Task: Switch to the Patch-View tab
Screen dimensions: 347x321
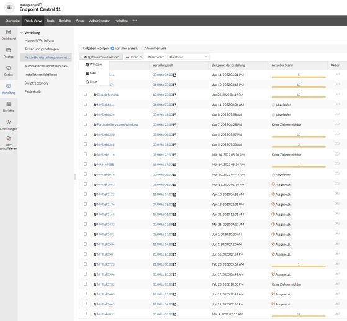Action: (x=33, y=21)
